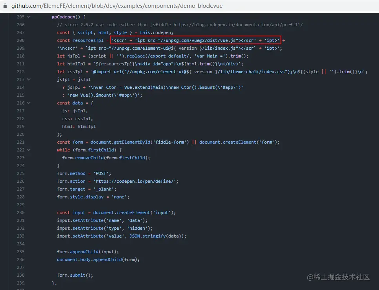The width and height of the screenshot is (379, 290).
Task: Click line number 233
Action: tap(21, 236)
